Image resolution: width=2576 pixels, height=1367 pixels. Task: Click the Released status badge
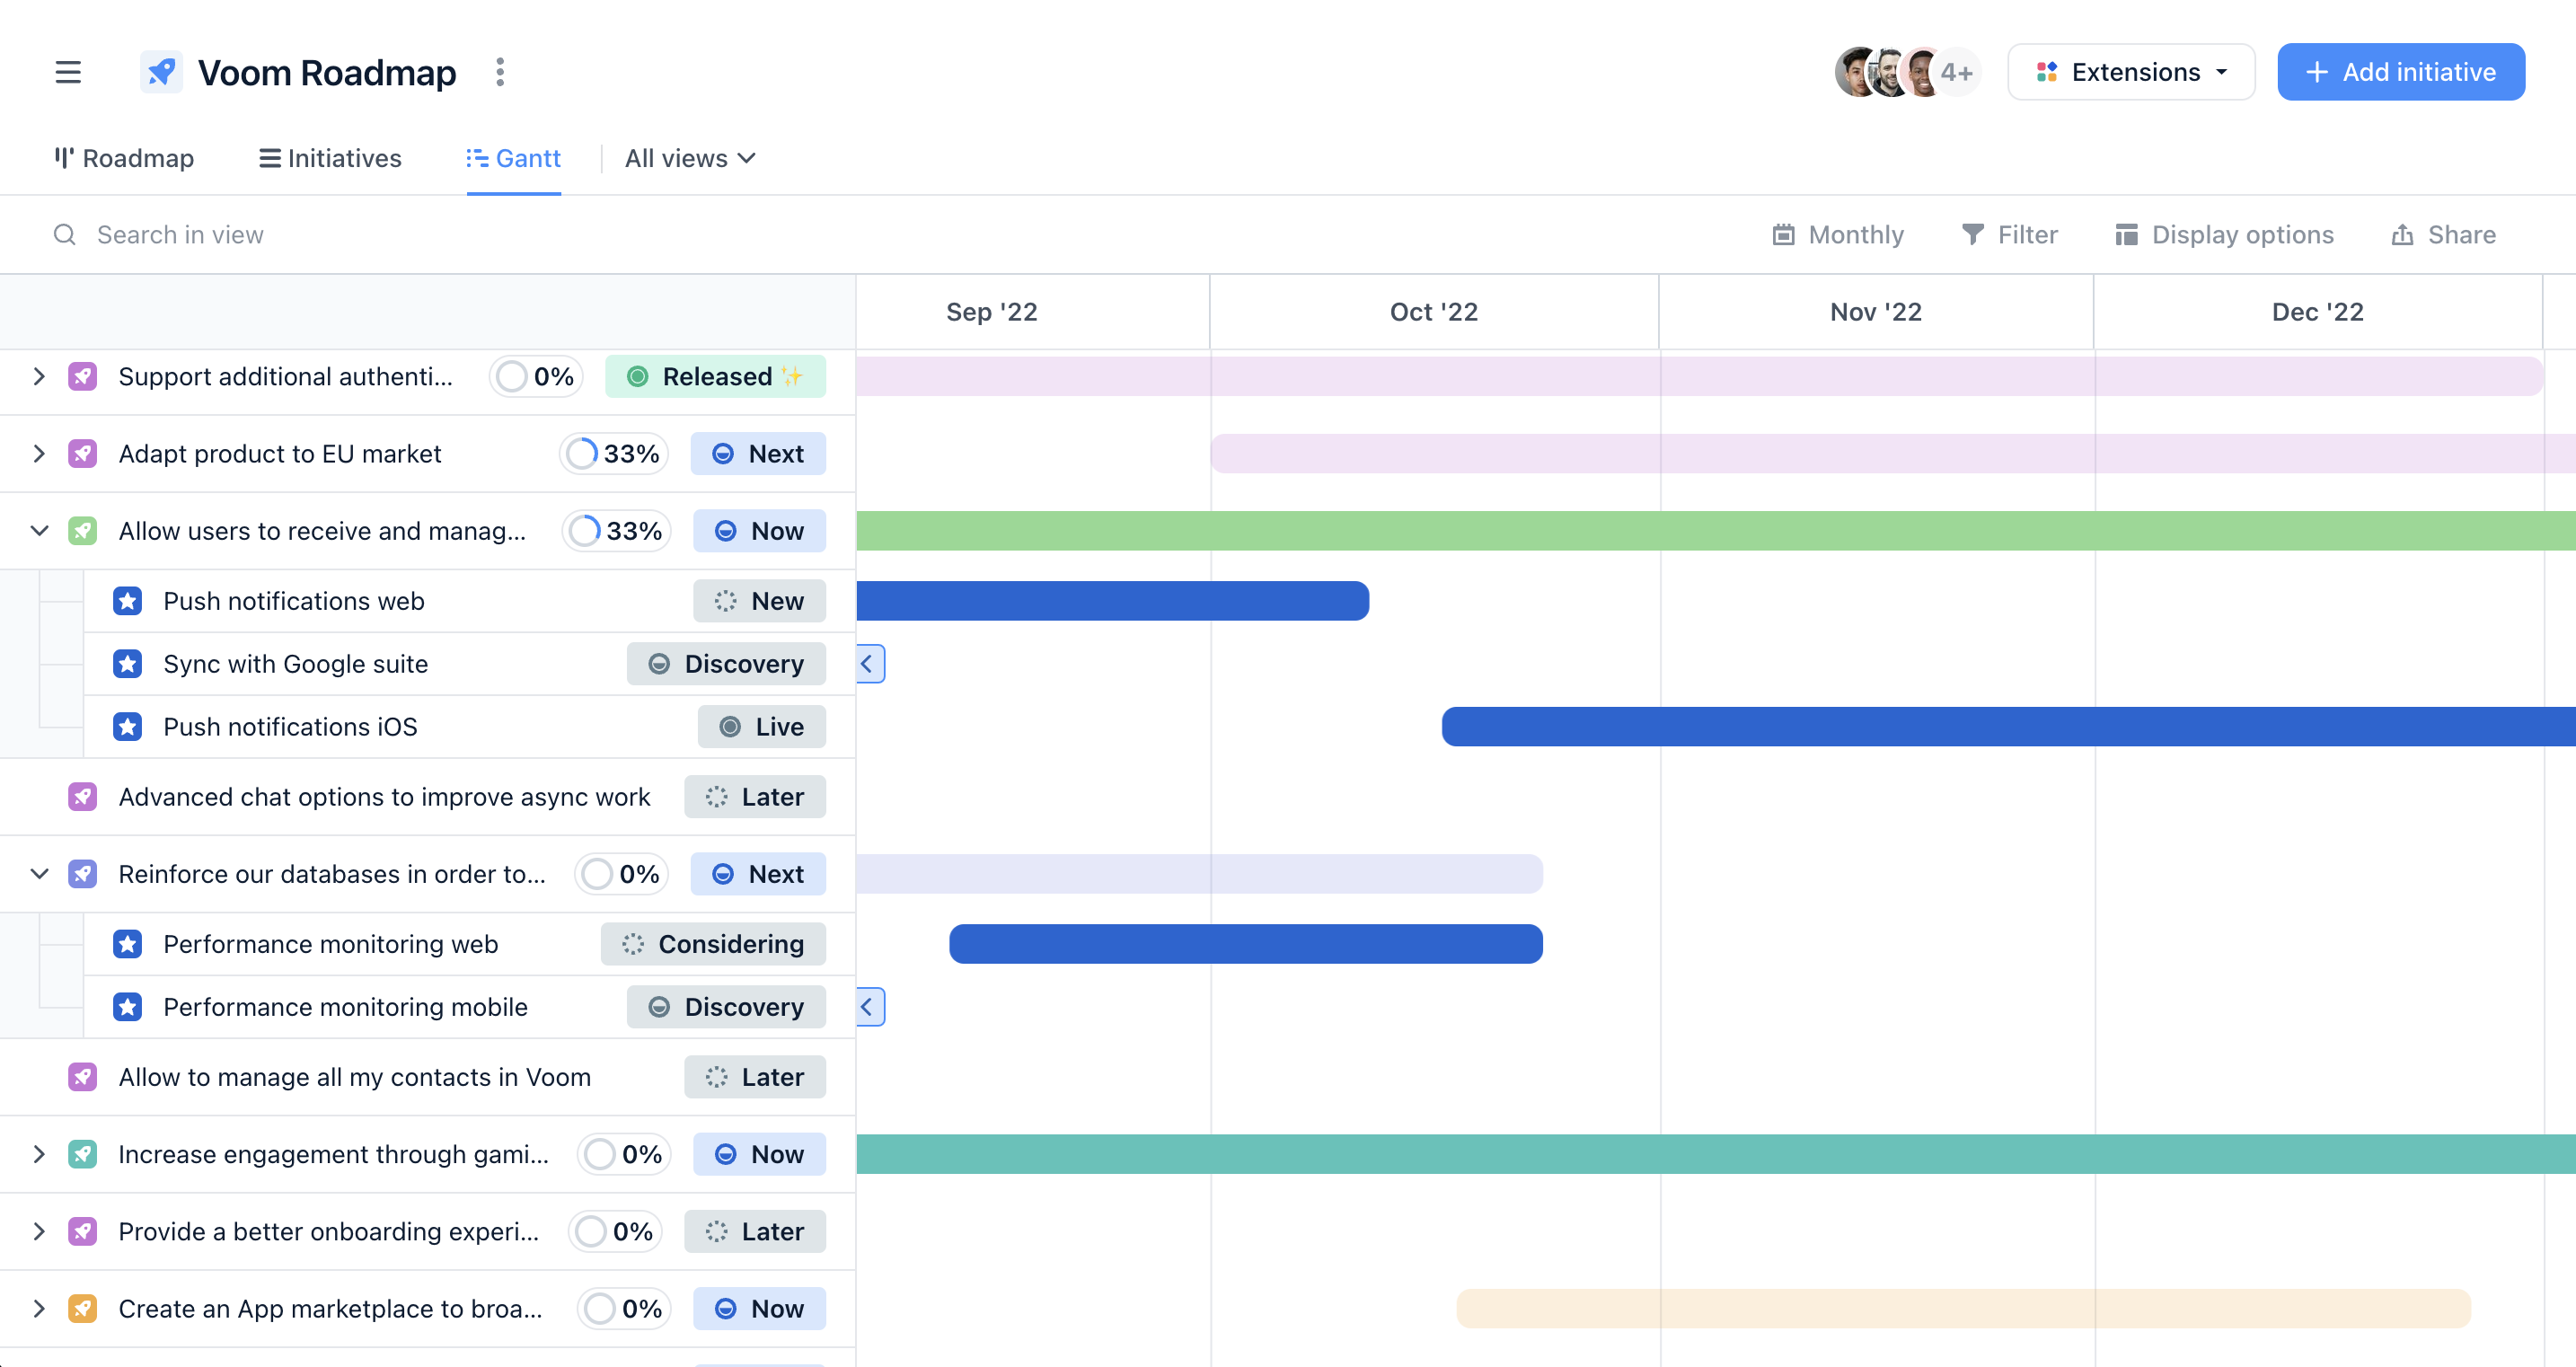point(715,377)
